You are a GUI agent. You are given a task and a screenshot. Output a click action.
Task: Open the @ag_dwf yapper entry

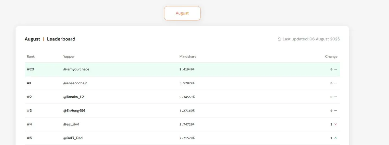71,125
